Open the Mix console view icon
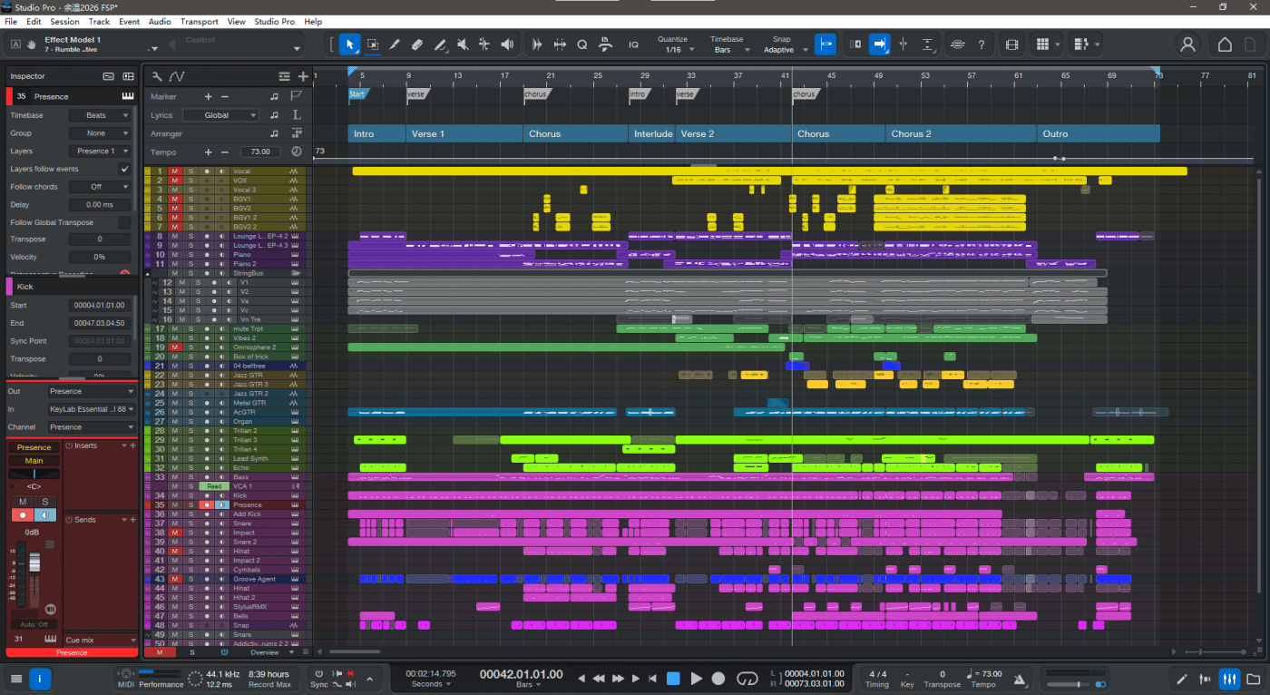 click(1229, 679)
